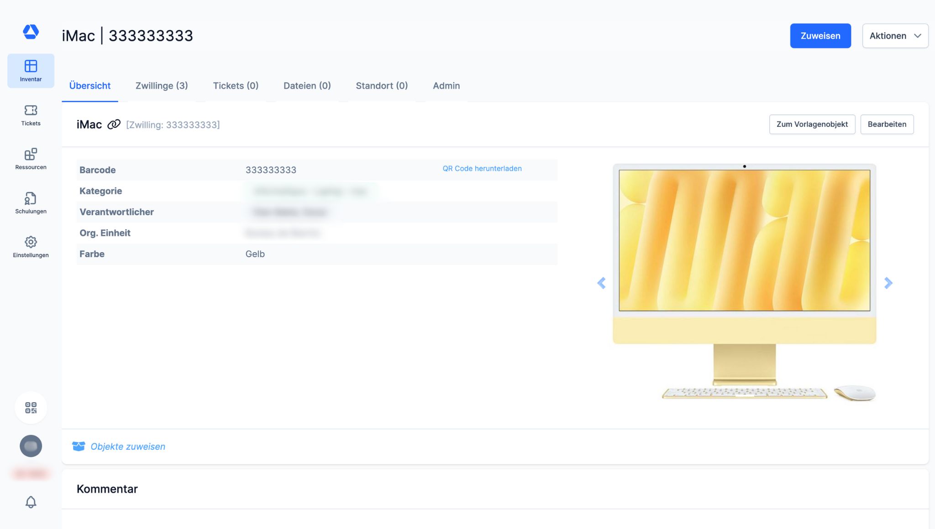Show previous image with left arrow

tap(601, 283)
